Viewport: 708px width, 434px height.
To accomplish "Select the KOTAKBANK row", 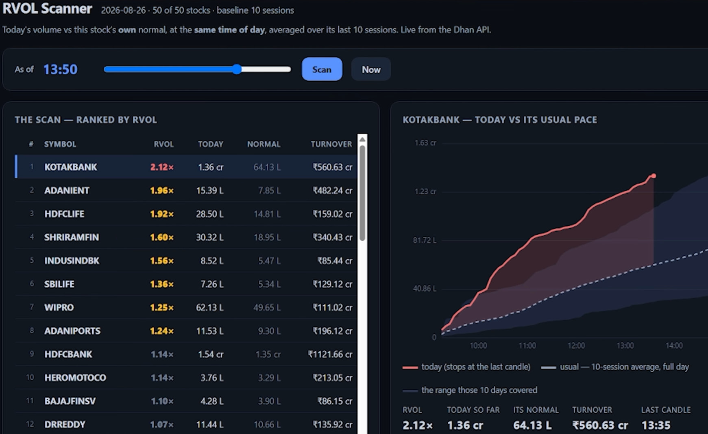I will (x=186, y=167).
